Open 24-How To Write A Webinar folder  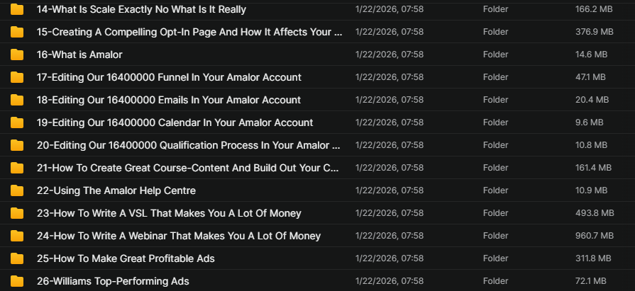[x=179, y=236]
